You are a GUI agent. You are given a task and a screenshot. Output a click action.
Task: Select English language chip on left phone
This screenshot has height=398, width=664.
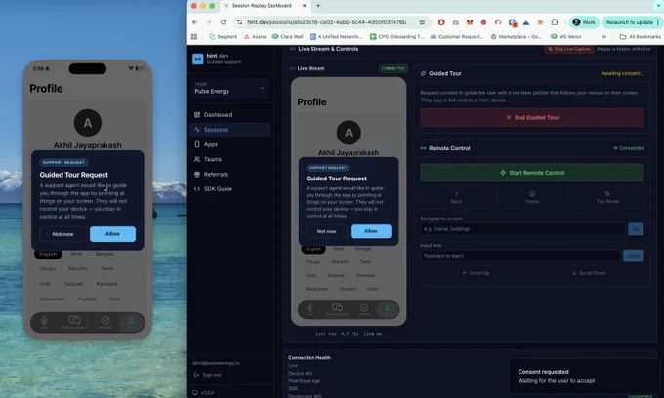(x=48, y=254)
